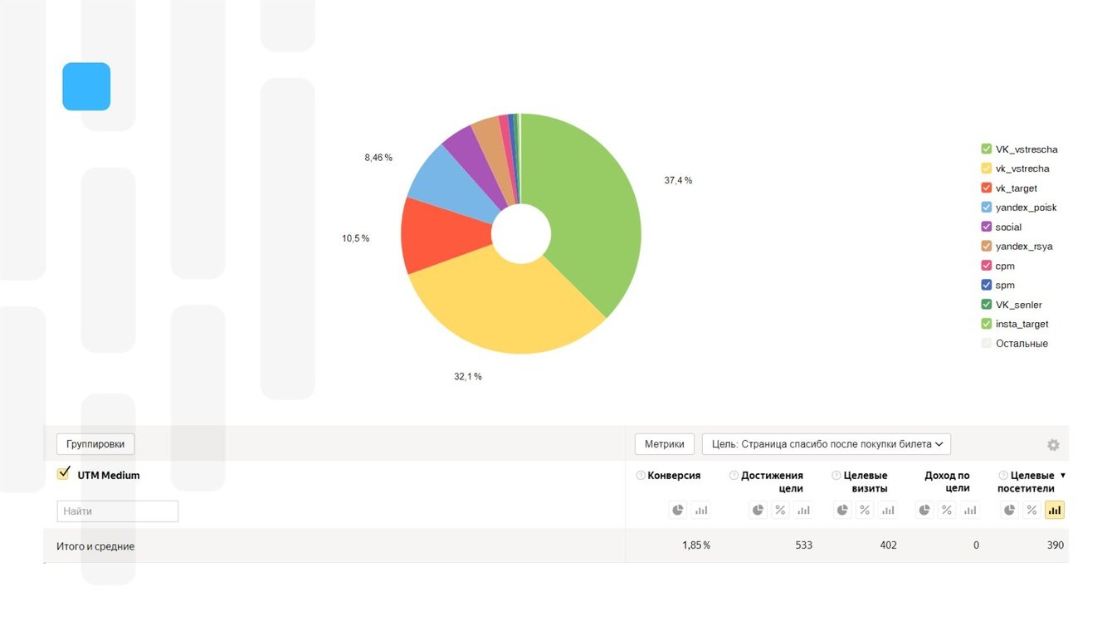Click the 32,1 % chart label

tap(468, 376)
